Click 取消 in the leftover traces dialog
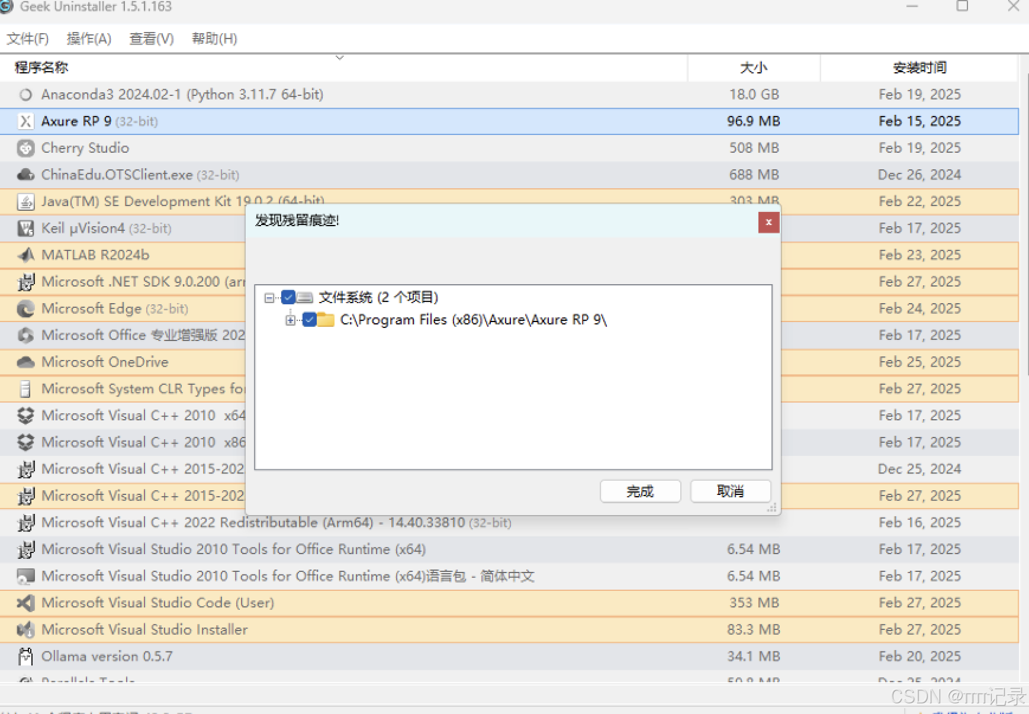Screen dimensions: 1029x714 (x=731, y=491)
